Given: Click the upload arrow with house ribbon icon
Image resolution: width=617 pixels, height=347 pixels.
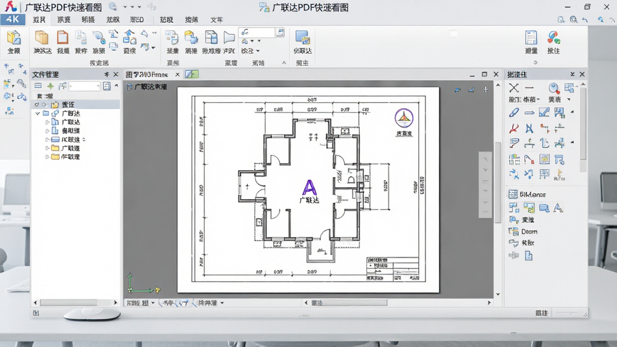Looking at the screenshot, I should click(x=130, y=37).
